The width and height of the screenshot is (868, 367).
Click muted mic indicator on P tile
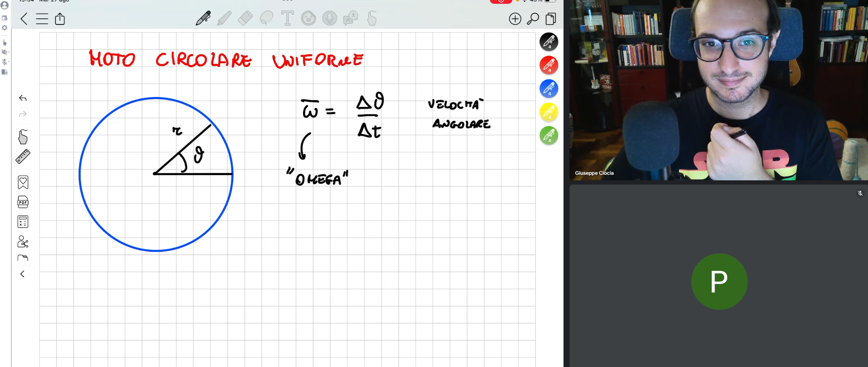coord(860,193)
